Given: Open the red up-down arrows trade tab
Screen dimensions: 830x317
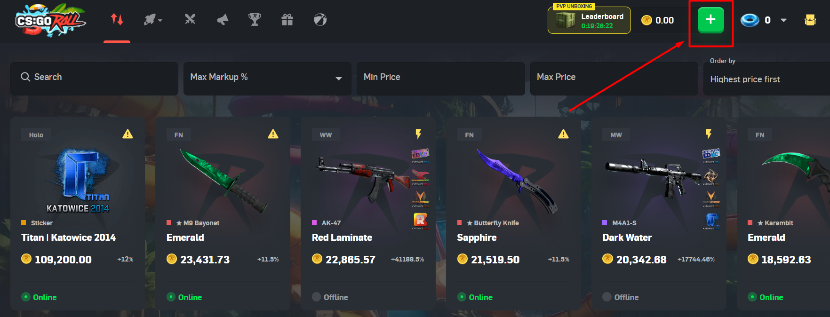Looking at the screenshot, I should (x=117, y=20).
